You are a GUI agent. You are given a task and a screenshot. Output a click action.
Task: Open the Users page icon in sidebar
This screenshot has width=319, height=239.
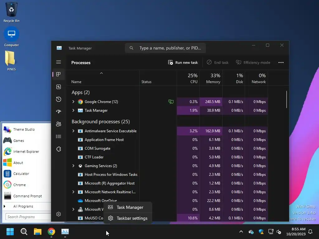coord(59,124)
